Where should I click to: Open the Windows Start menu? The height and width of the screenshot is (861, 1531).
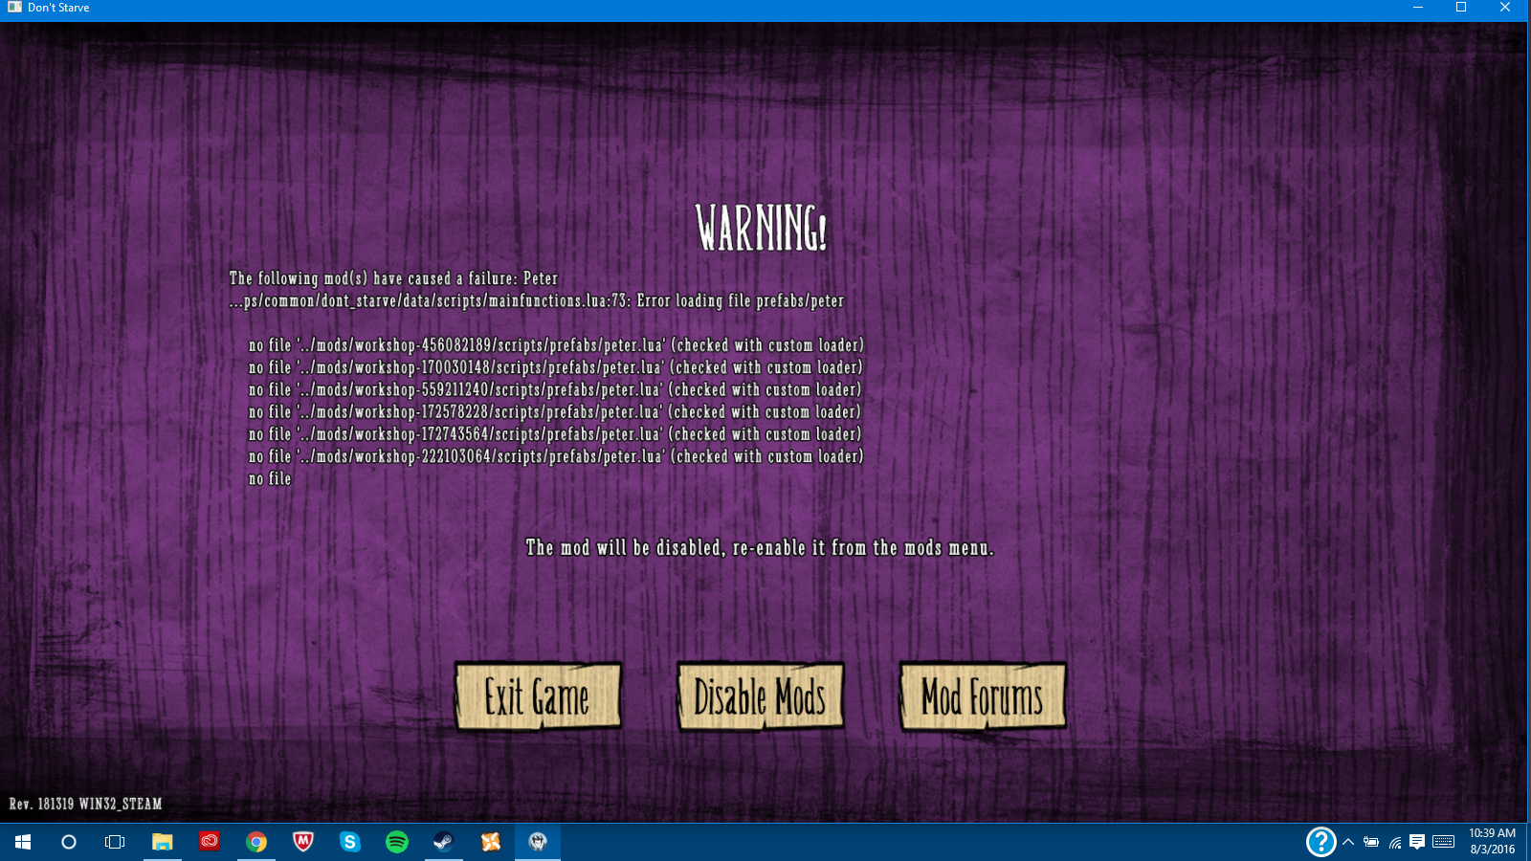[23, 842]
